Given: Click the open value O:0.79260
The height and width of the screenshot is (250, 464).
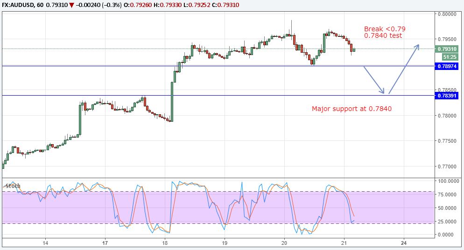Looking at the screenshot, I should [x=137, y=5].
